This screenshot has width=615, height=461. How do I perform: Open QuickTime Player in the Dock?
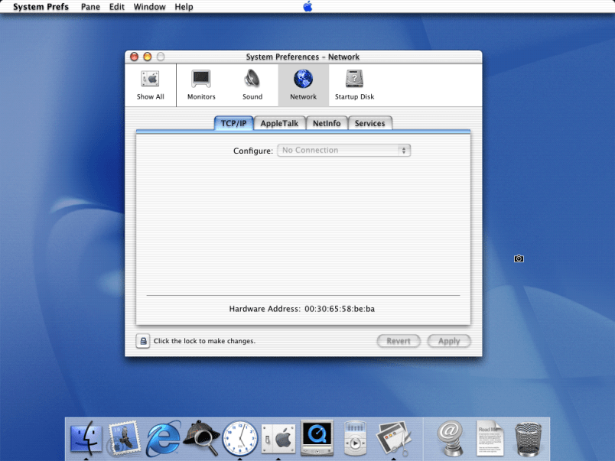pyautogui.click(x=316, y=438)
